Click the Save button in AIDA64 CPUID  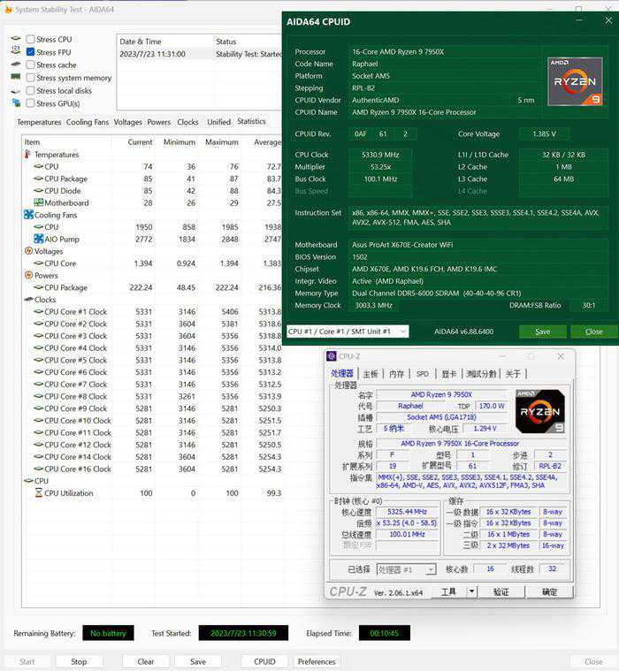click(542, 332)
